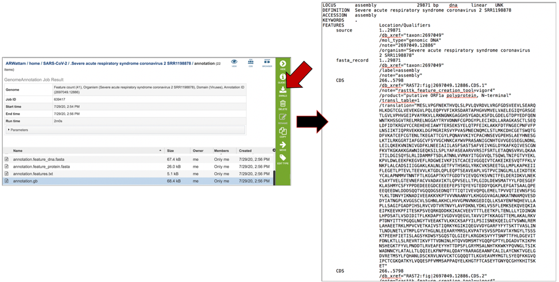
Task: Sort files by Name column header
Action: click(18, 150)
